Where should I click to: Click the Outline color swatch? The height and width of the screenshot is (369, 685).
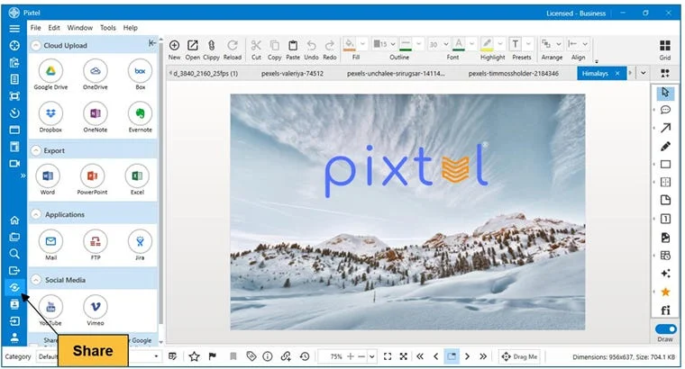(x=406, y=44)
